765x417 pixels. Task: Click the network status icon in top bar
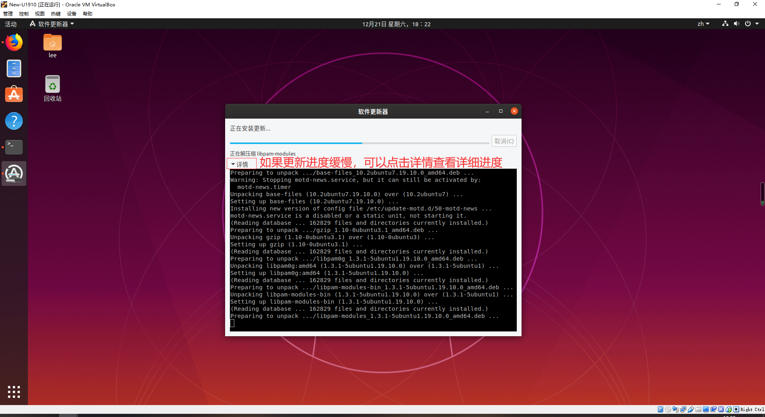click(725, 24)
